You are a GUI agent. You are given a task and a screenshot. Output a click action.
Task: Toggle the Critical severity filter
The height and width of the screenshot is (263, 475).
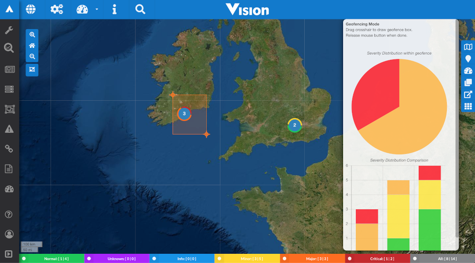(377, 258)
